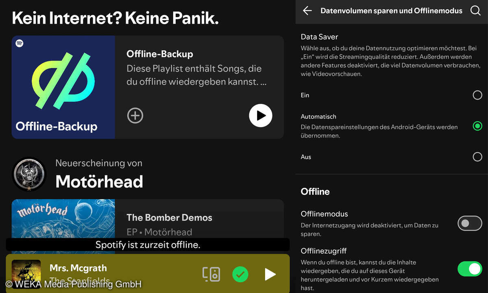Go back using the arrow icon
Image resolution: width=488 pixels, height=293 pixels.
pos(307,11)
